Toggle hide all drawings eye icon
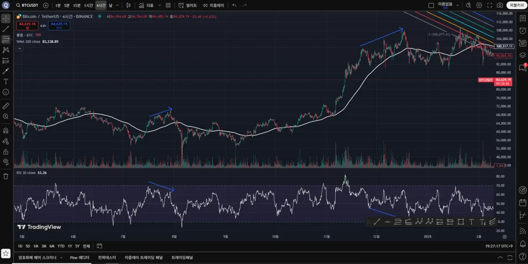 coord(6,161)
